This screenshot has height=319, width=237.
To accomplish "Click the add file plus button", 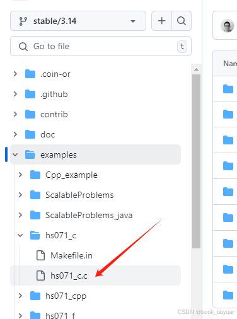I will tap(161, 21).
